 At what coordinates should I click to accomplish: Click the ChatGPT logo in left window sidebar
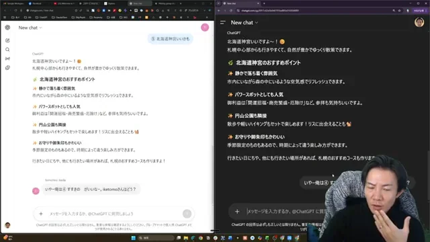(x=7, y=28)
